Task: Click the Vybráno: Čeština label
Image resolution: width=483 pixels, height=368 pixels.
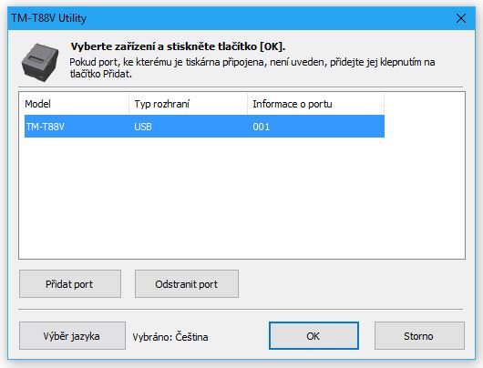Action: 170,337
